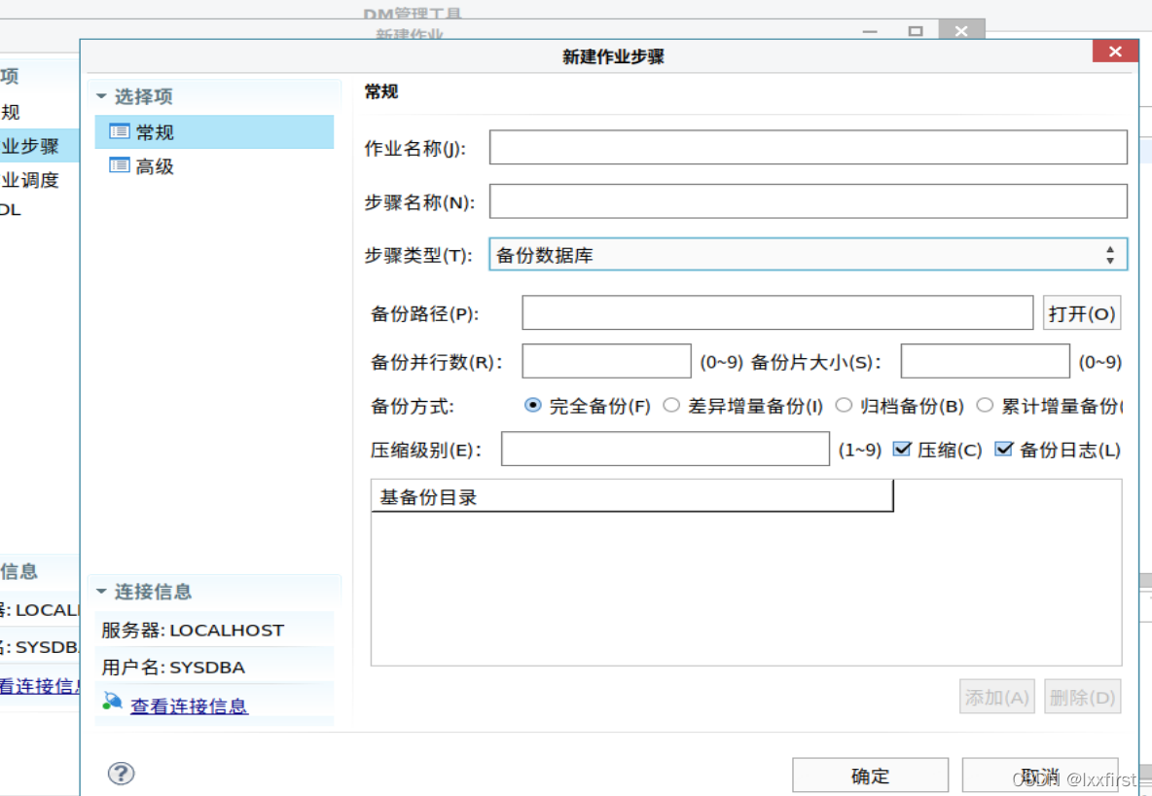Close the 新建作业步骤 dialog

point(1115,52)
